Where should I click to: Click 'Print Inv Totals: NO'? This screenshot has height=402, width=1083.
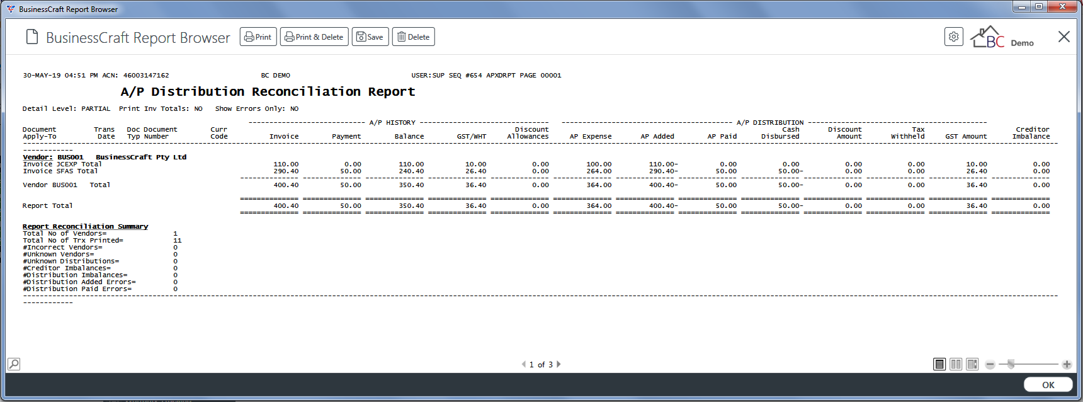pos(161,108)
